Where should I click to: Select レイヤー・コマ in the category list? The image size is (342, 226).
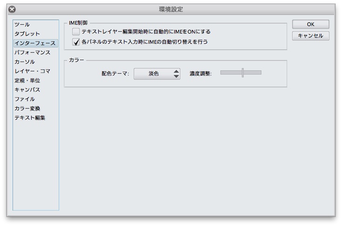point(35,71)
